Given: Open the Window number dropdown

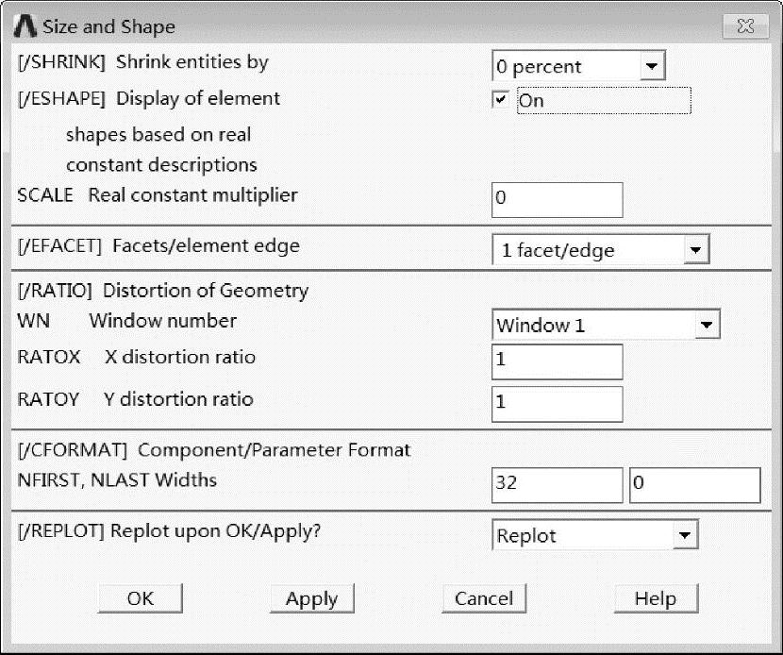Looking at the screenshot, I should (x=707, y=325).
